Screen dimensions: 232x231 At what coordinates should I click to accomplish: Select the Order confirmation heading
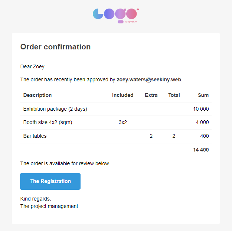click(x=55, y=47)
